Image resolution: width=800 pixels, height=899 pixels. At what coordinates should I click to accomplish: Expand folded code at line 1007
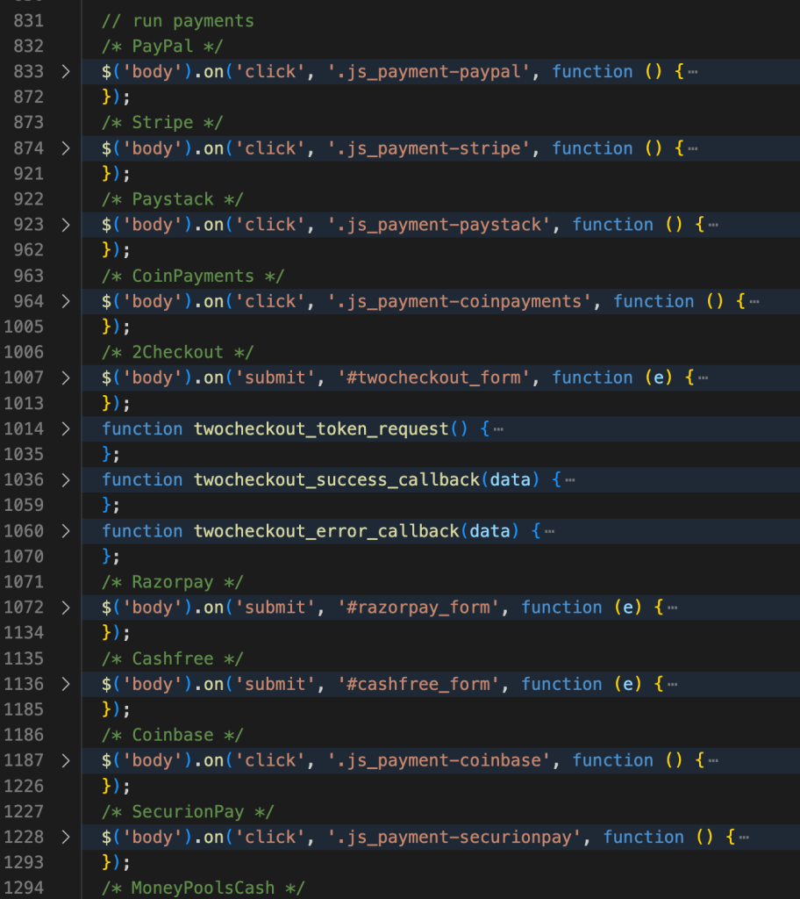[66, 378]
